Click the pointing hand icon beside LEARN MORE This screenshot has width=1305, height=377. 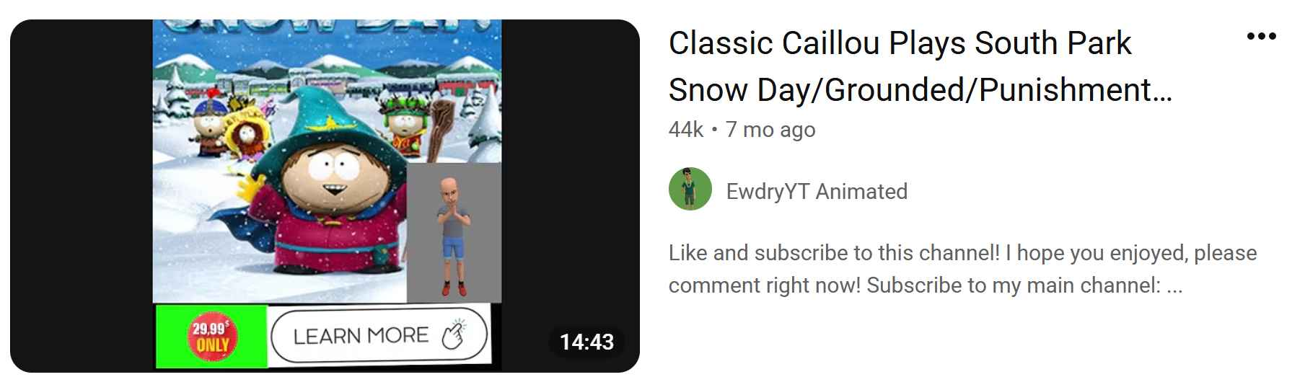454,335
